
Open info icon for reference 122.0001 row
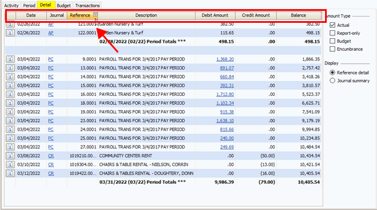pyautogui.click(x=10, y=33)
